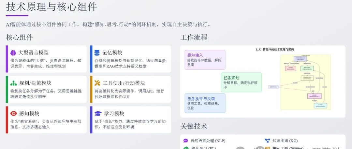Image resolution: width=352 pixels, height=149 pixels.
Task: Click the 技术原理与核心组件 page heading
Action: pyautogui.click(x=51, y=7)
